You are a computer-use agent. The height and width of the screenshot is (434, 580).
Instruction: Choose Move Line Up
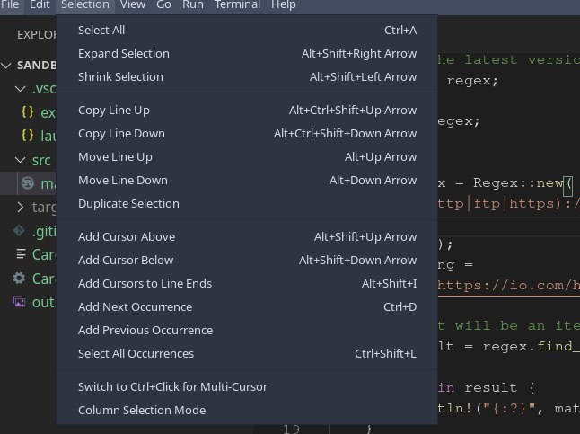pos(247,157)
